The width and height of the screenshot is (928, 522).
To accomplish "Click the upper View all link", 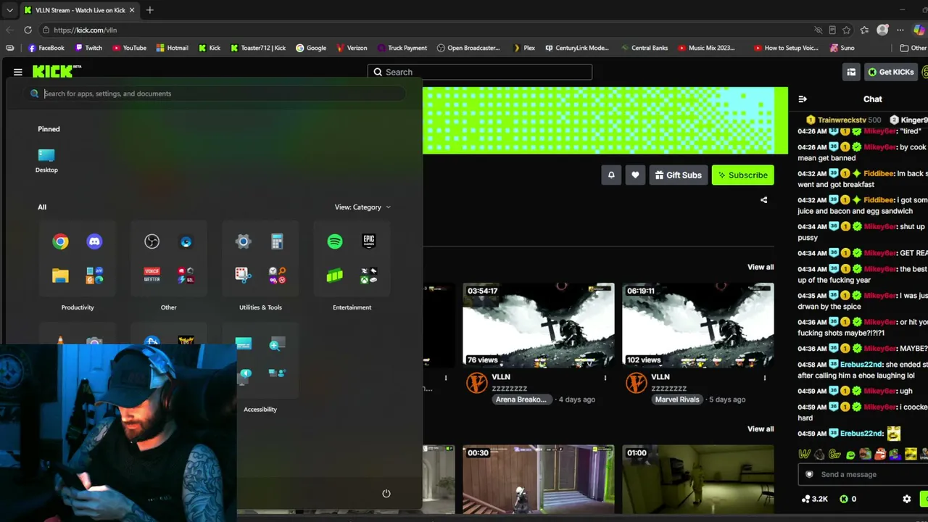I will click(761, 267).
